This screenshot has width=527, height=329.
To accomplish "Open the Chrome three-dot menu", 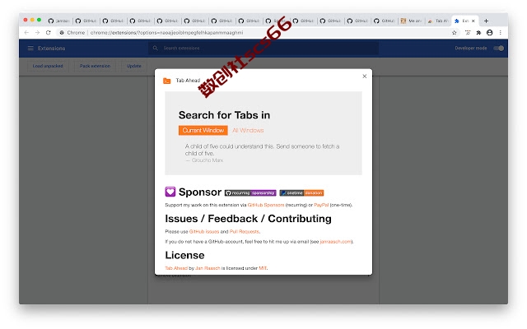I will click(500, 33).
